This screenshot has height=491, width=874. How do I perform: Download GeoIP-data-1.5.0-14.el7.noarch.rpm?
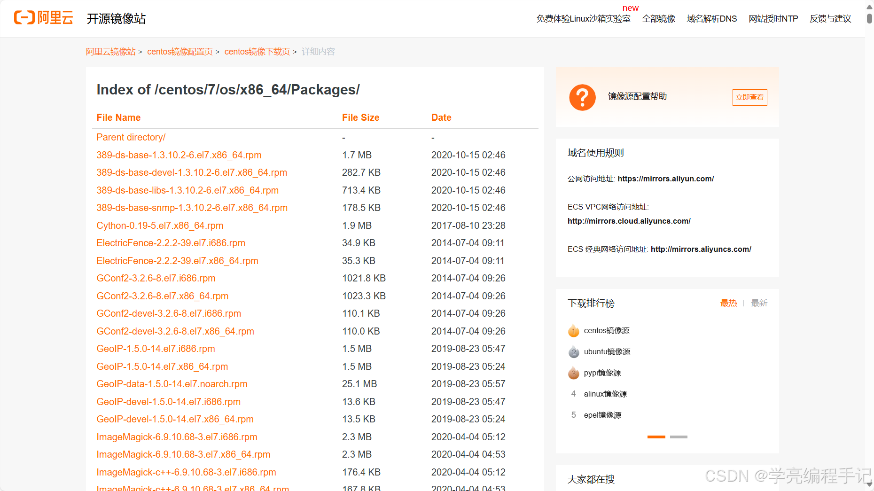pos(172,384)
